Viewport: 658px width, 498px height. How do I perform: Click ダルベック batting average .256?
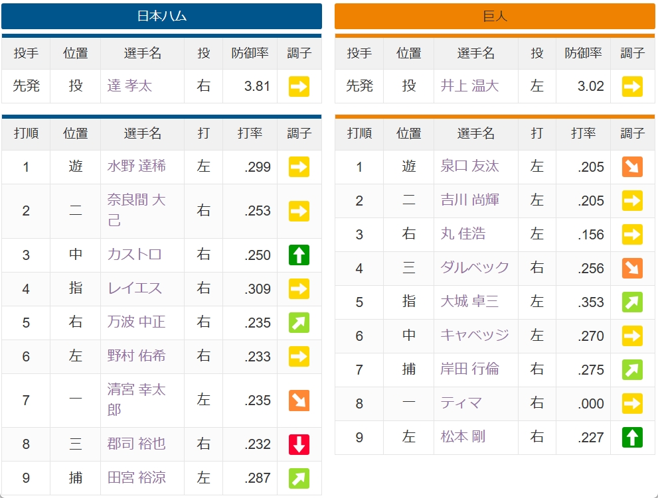[x=591, y=269]
